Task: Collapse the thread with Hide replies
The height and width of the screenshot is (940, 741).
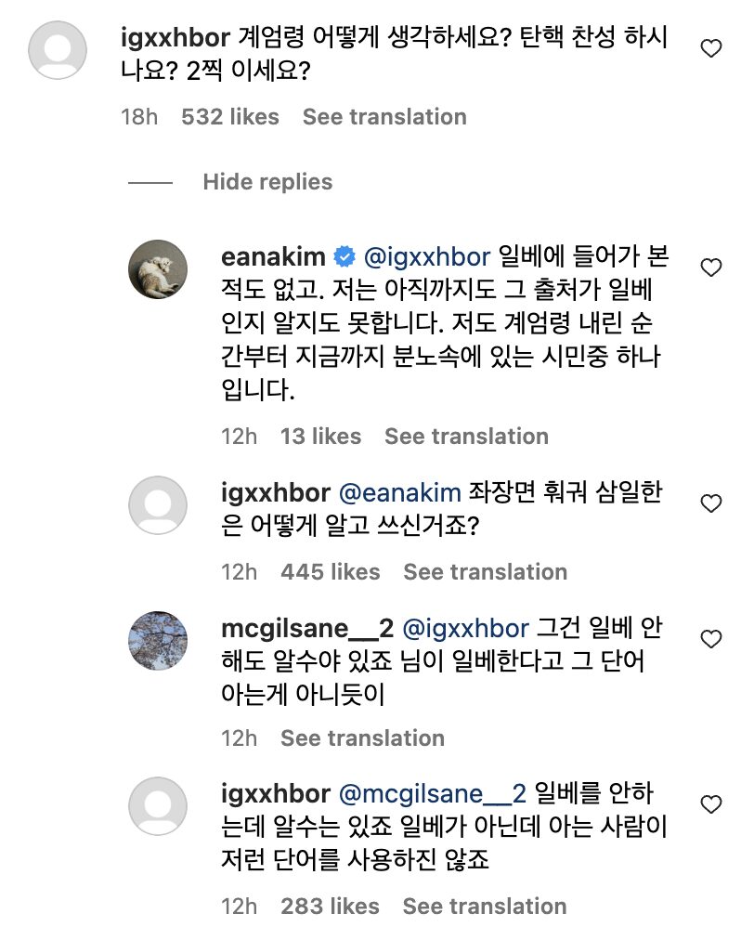Action: tap(267, 182)
